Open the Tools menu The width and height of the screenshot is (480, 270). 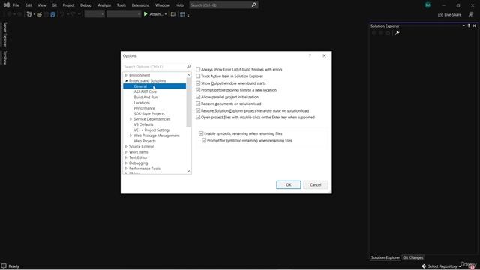[121, 5]
